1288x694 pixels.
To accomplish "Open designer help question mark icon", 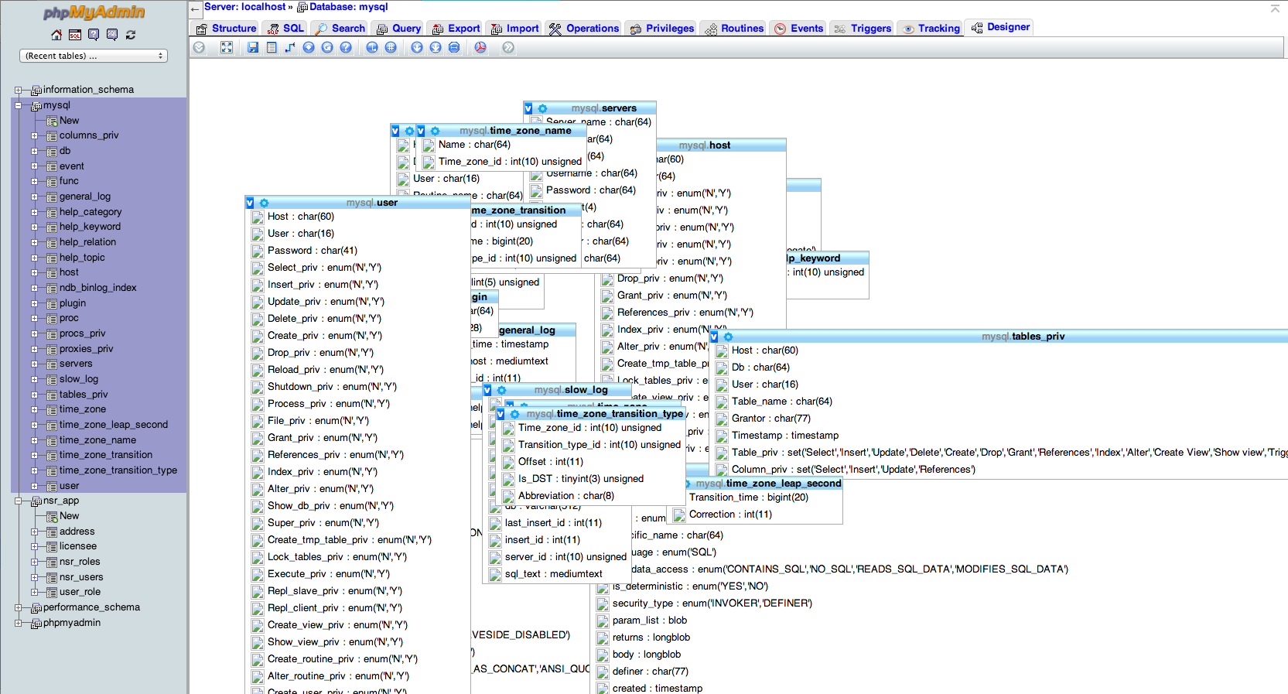I will tap(346, 47).
